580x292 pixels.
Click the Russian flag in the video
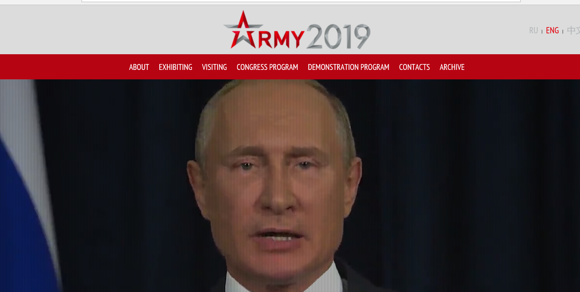click(x=23, y=196)
